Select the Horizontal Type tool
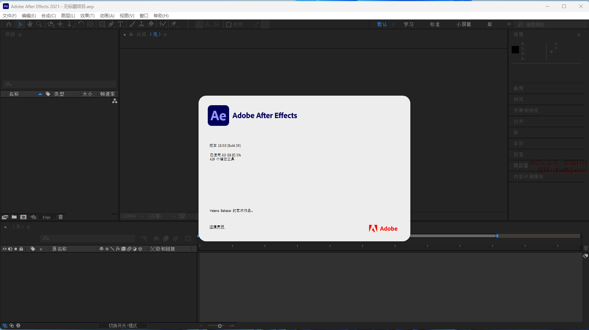The width and height of the screenshot is (589, 330). click(120, 24)
